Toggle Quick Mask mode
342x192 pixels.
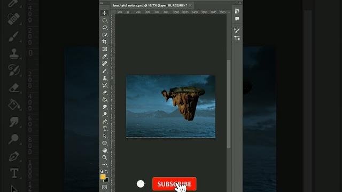pyautogui.click(x=105, y=187)
